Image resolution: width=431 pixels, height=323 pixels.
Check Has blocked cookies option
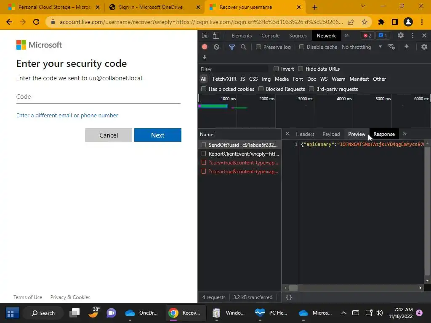click(x=204, y=89)
